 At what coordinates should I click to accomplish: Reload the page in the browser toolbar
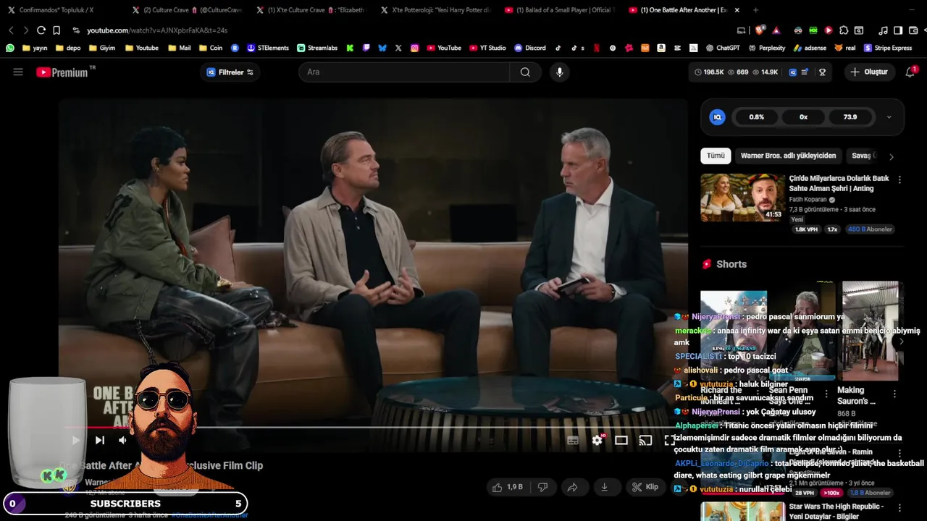(x=41, y=30)
